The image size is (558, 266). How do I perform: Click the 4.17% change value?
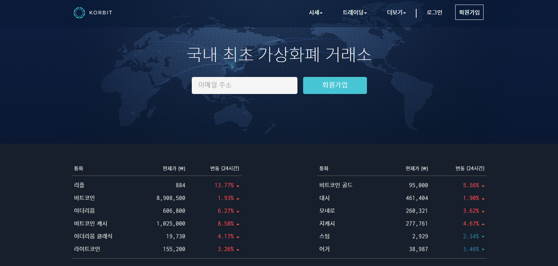226,237
